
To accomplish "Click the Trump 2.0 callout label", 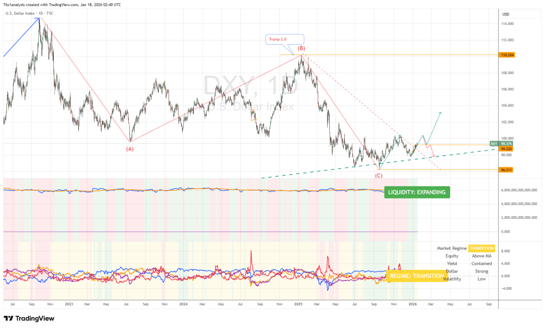I will (x=284, y=39).
